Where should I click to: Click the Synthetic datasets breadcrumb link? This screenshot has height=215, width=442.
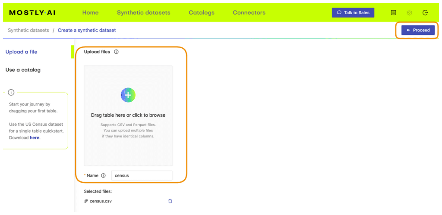[28, 30]
